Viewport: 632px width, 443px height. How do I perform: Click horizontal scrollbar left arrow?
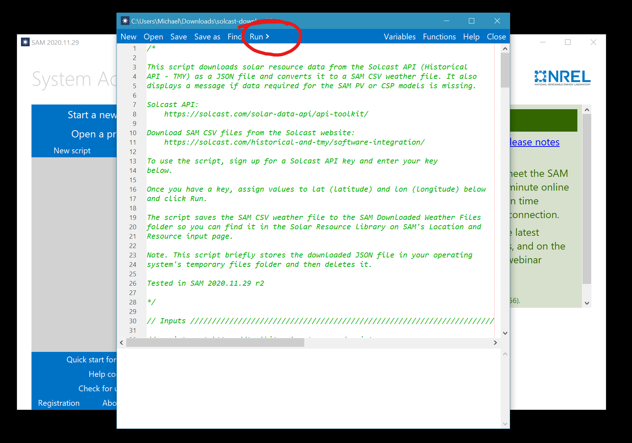click(x=122, y=342)
